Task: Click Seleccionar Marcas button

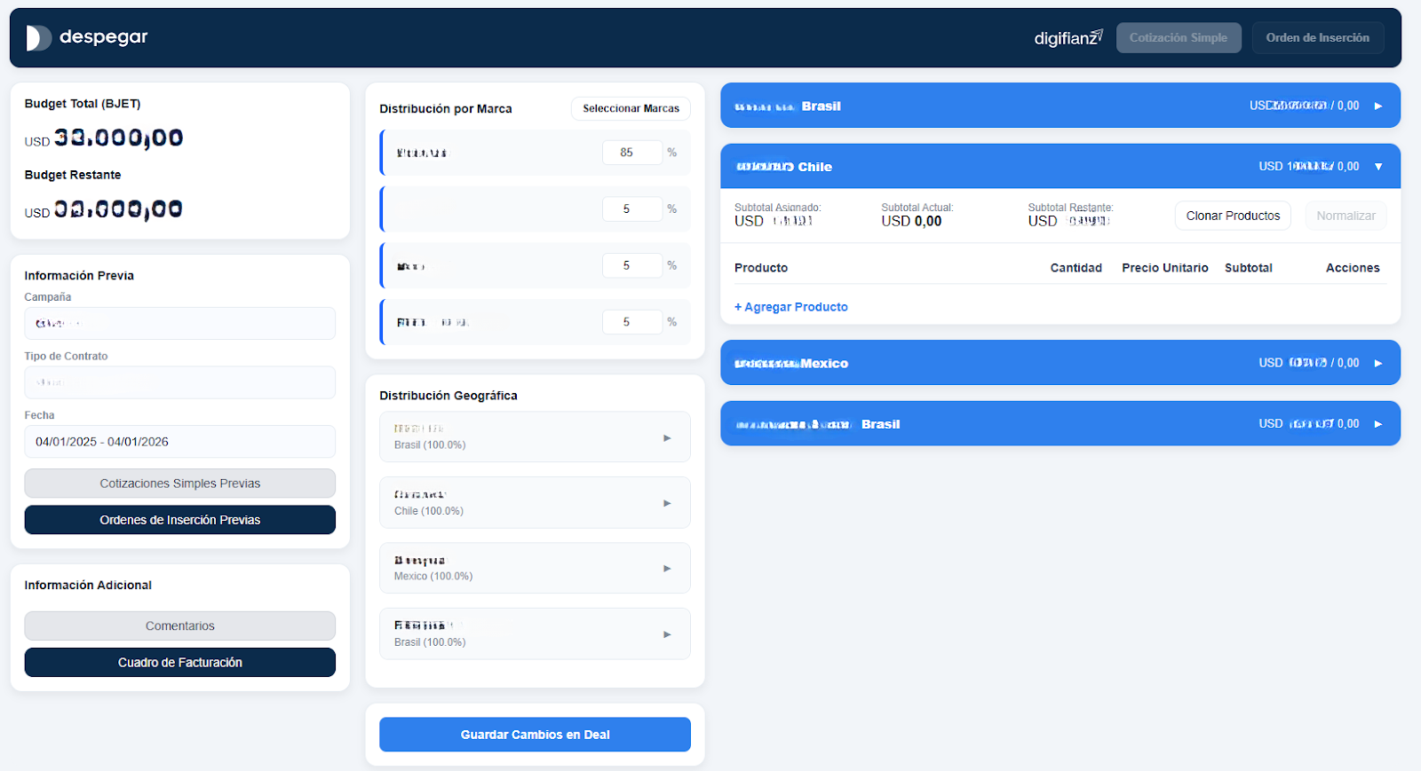Action: (631, 108)
